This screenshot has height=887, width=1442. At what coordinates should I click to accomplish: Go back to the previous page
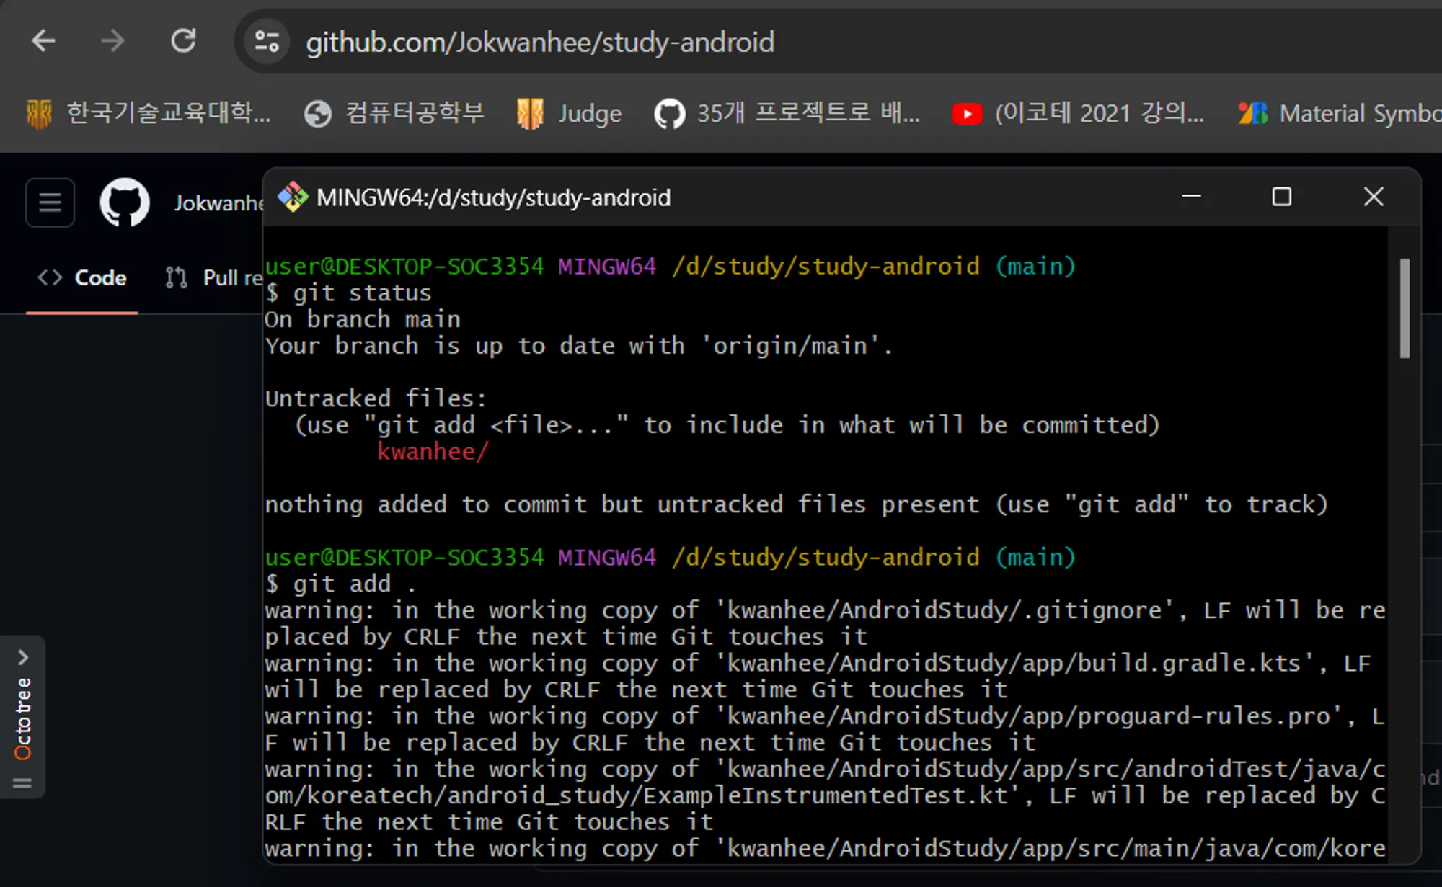[43, 41]
